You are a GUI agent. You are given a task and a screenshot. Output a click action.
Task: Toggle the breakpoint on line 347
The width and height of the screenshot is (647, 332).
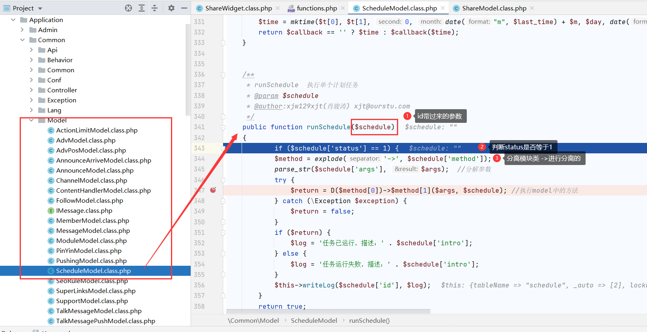[x=213, y=190]
